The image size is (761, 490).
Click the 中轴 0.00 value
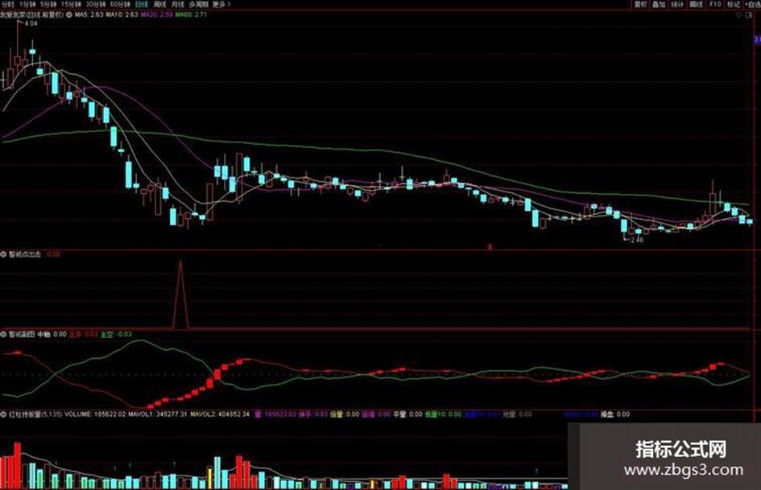pyautogui.click(x=52, y=334)
